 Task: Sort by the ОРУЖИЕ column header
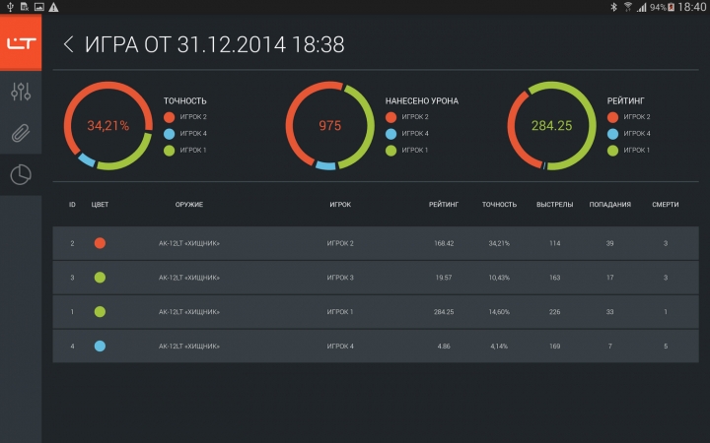(x=188, y=205)
